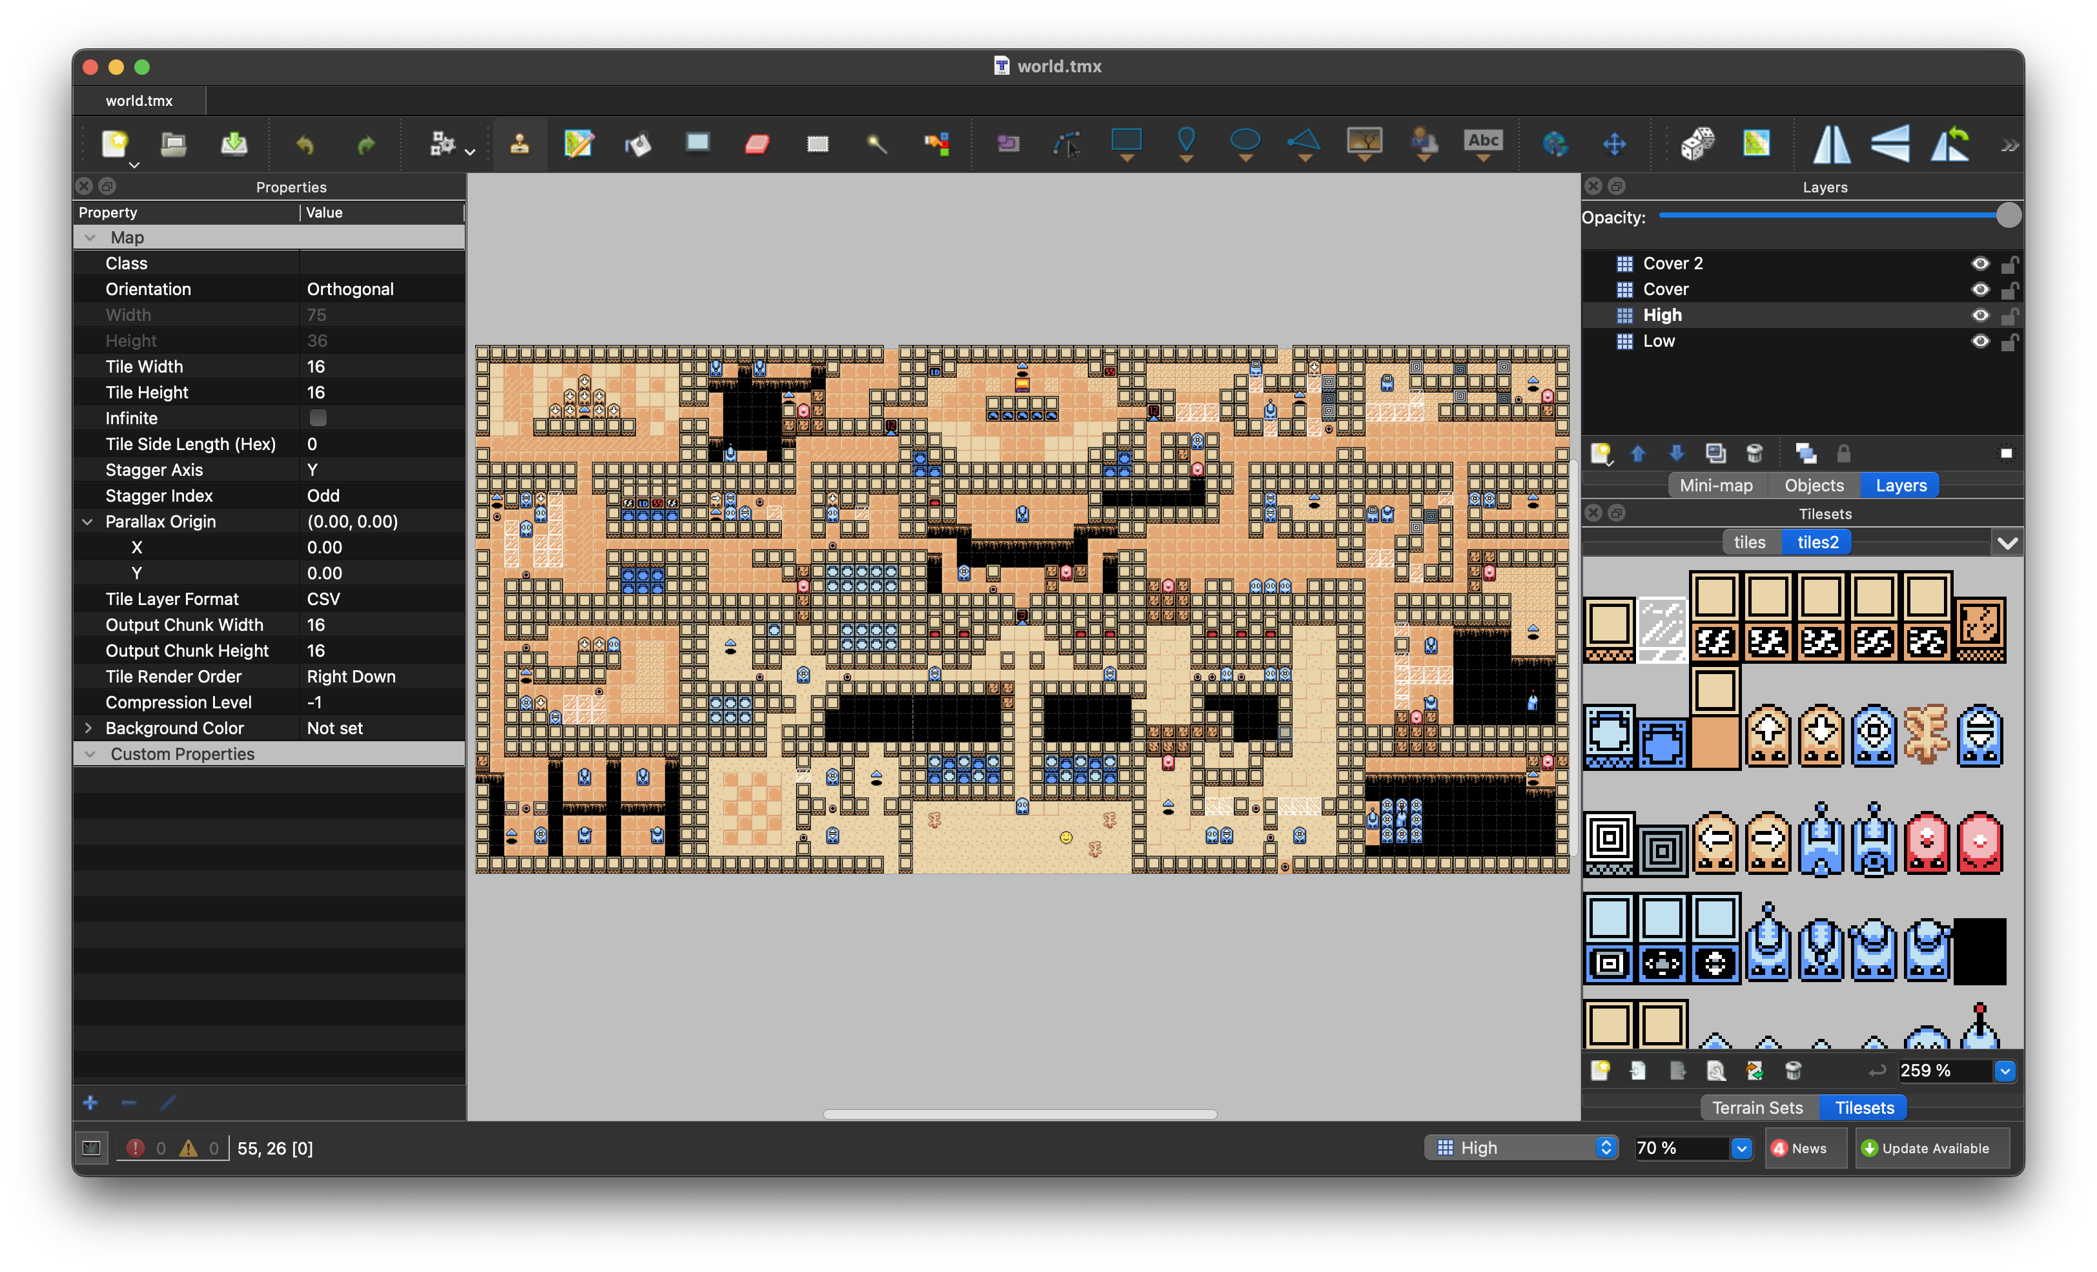Flip stamp horizontally
Image resolution: width=2097 pixels, height=1272 pixels.
click(1832, 144)
